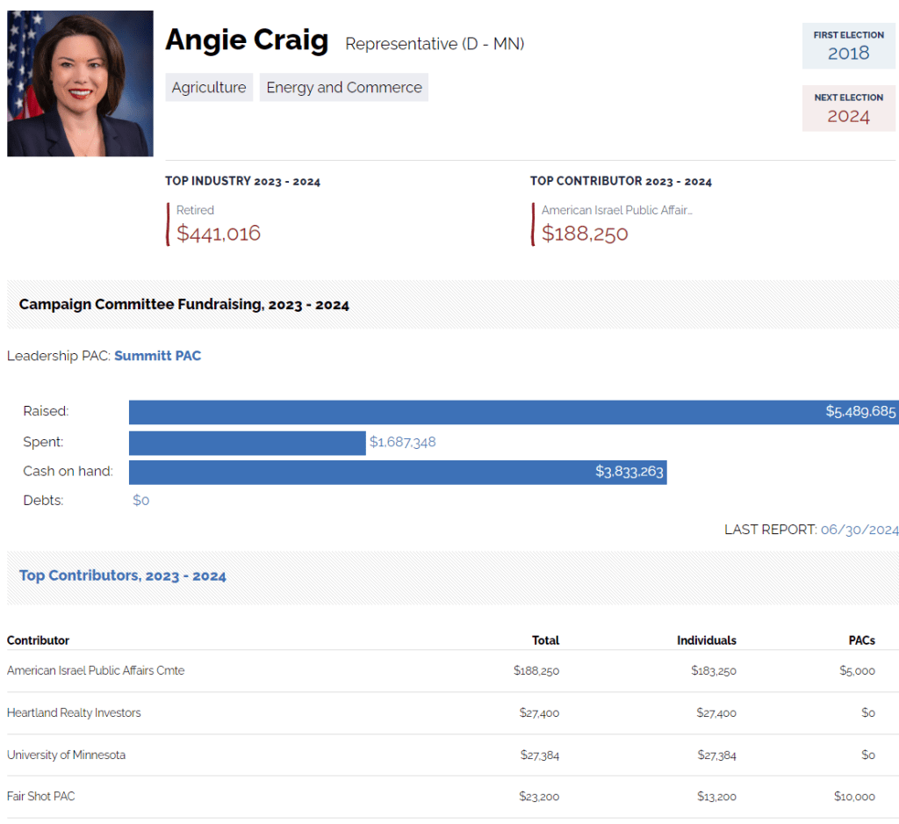
Task: Click the Raised bar showing $5,489,685
Action: tap(514, 412)
